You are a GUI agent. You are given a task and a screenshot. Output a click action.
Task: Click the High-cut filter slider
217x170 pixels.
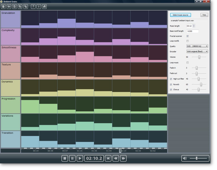click(x=199, y=79)
